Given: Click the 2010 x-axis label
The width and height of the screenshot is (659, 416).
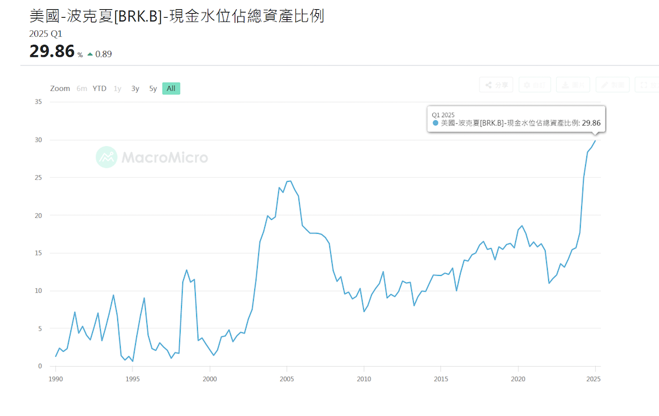Looking at the screenshot, I should click(x=364, y=379).
